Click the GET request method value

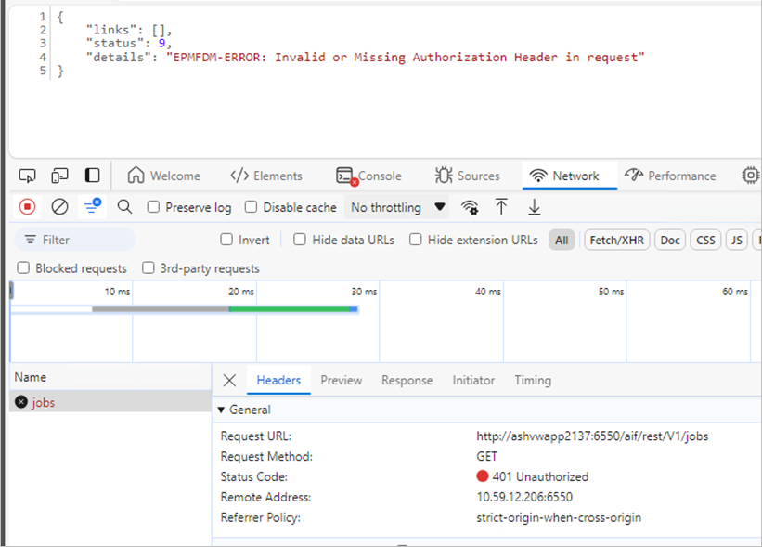[x=486, y=457]
